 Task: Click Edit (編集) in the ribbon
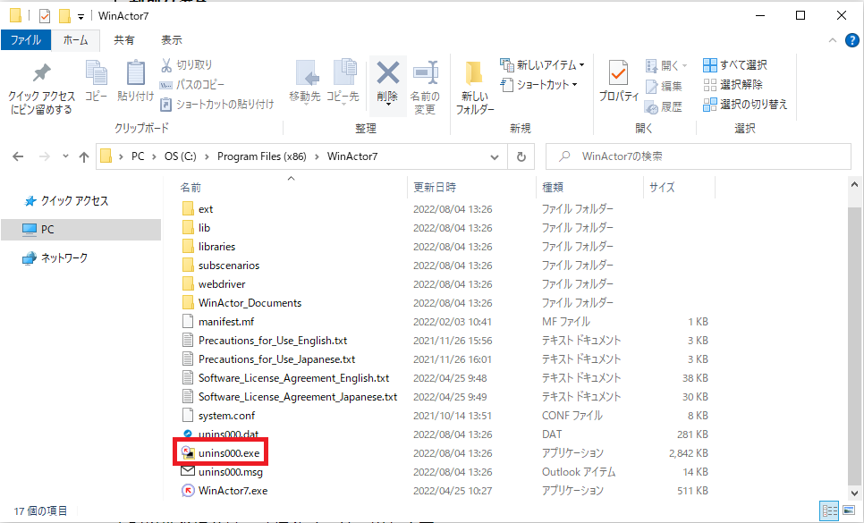(664, 86)
